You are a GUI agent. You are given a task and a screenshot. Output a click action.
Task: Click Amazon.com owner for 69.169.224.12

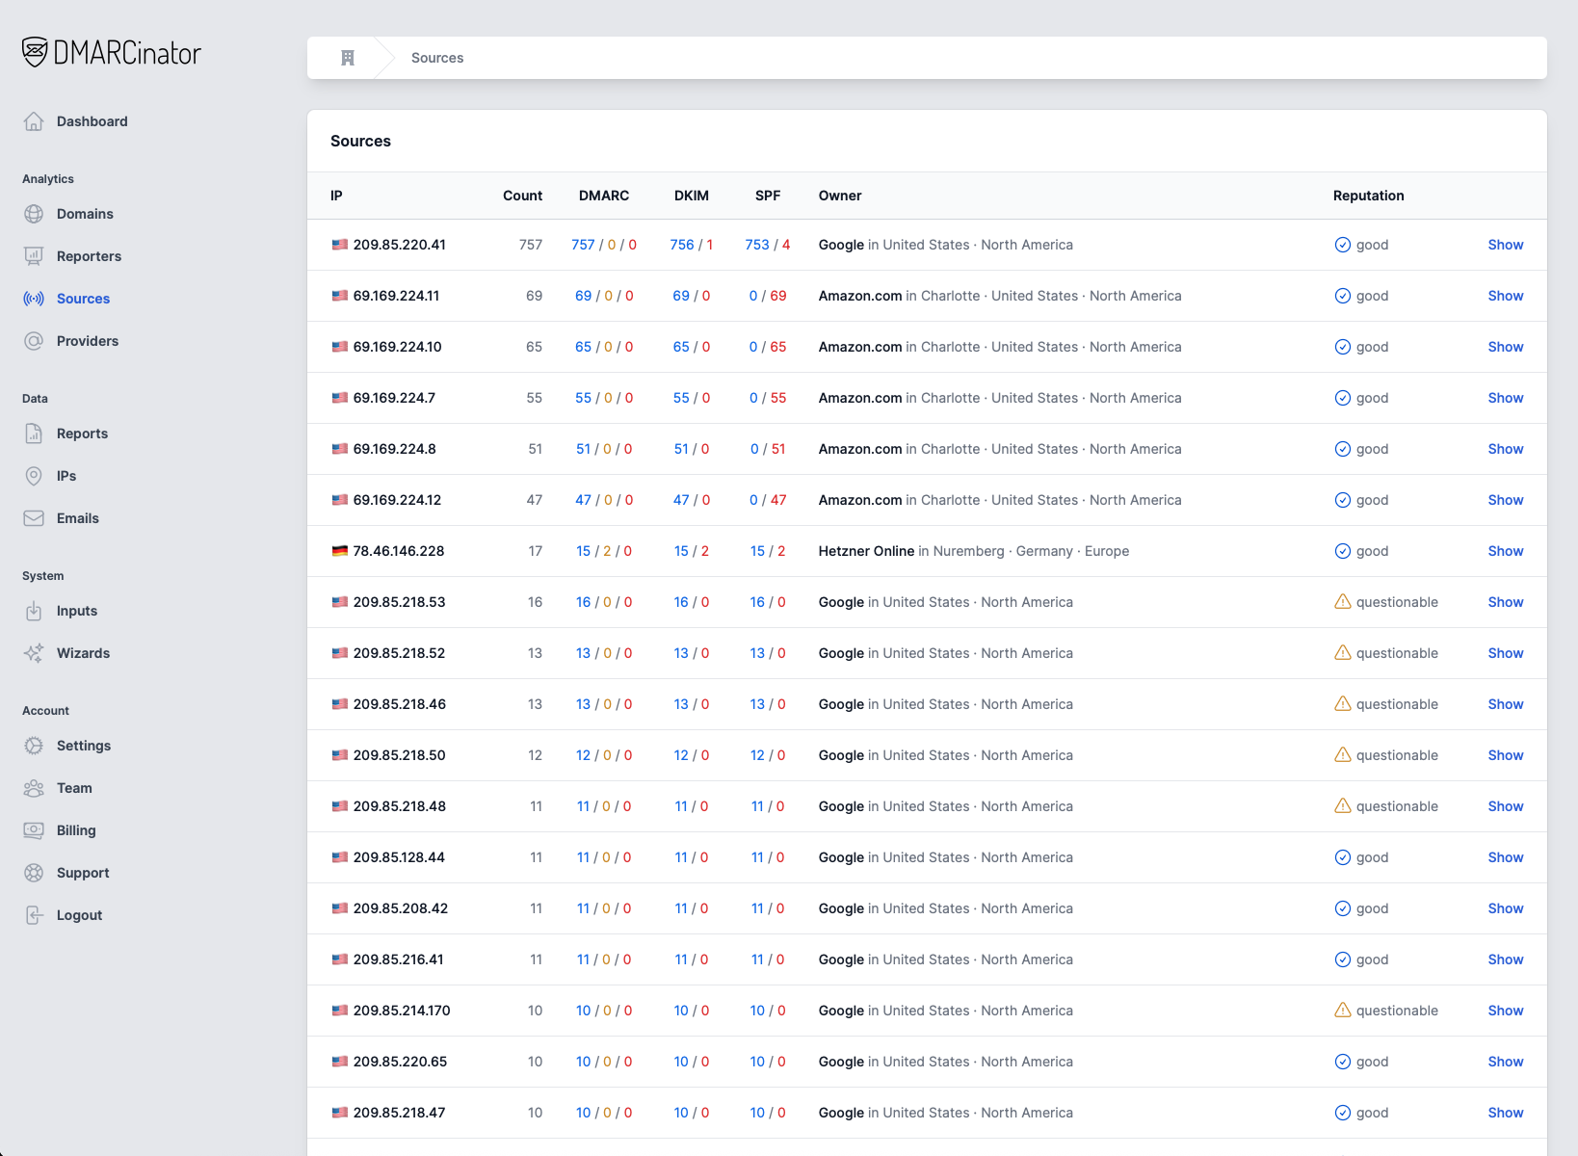[860, 500]
